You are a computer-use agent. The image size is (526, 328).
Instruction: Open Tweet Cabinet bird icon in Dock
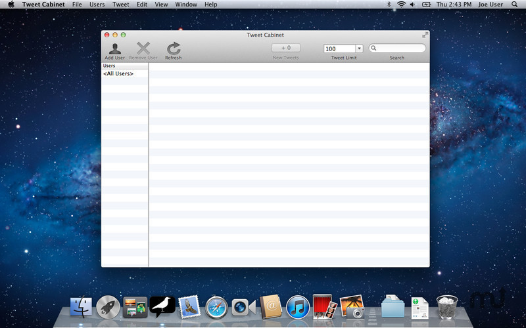[162, 306]
